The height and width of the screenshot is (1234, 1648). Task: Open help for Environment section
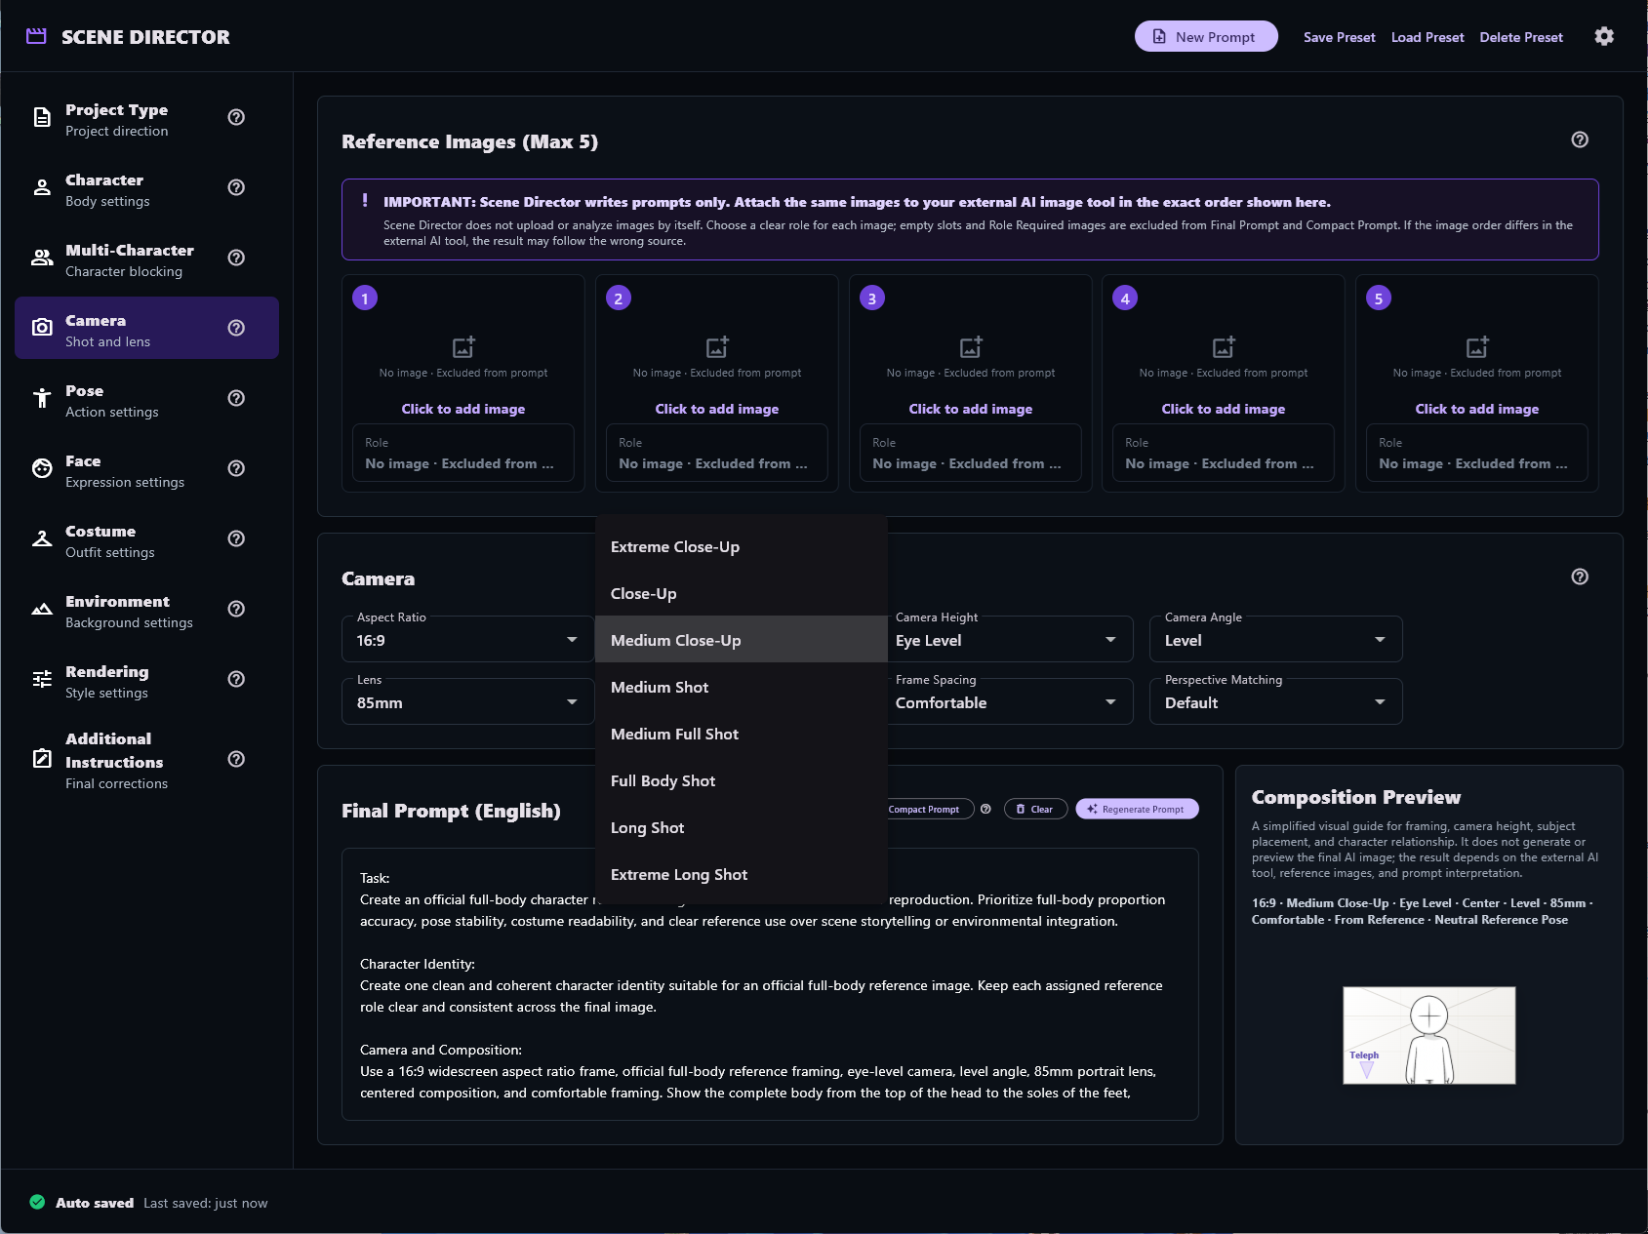tap(236, 609)
